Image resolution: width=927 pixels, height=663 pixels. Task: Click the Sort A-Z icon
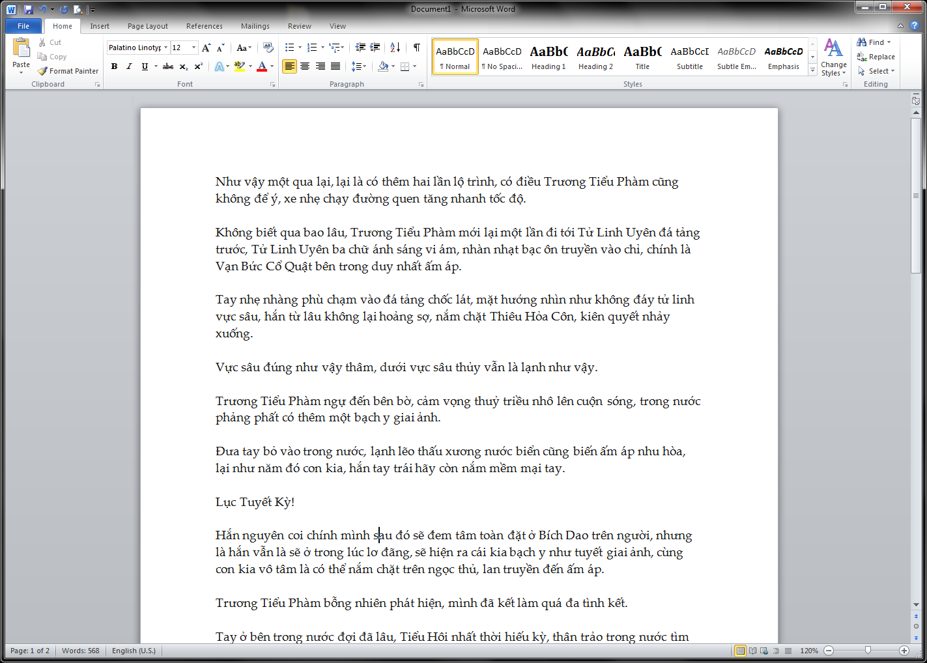click(x=395, y=48)
